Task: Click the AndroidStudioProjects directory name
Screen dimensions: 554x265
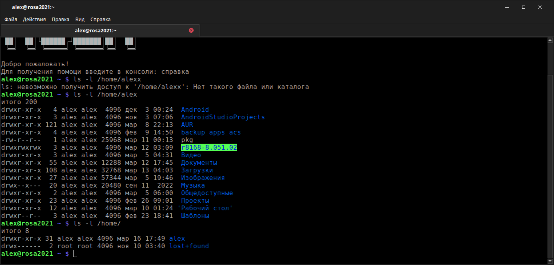Action: tap(223, 117)
